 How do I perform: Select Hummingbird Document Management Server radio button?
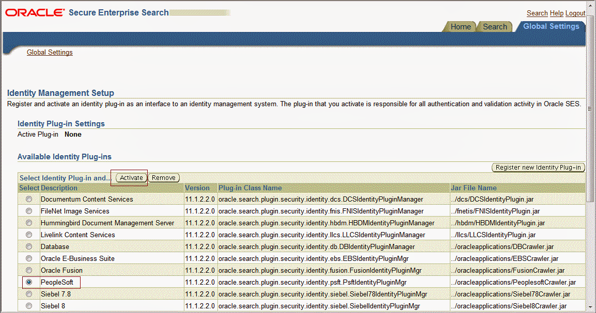click(29, 223)
